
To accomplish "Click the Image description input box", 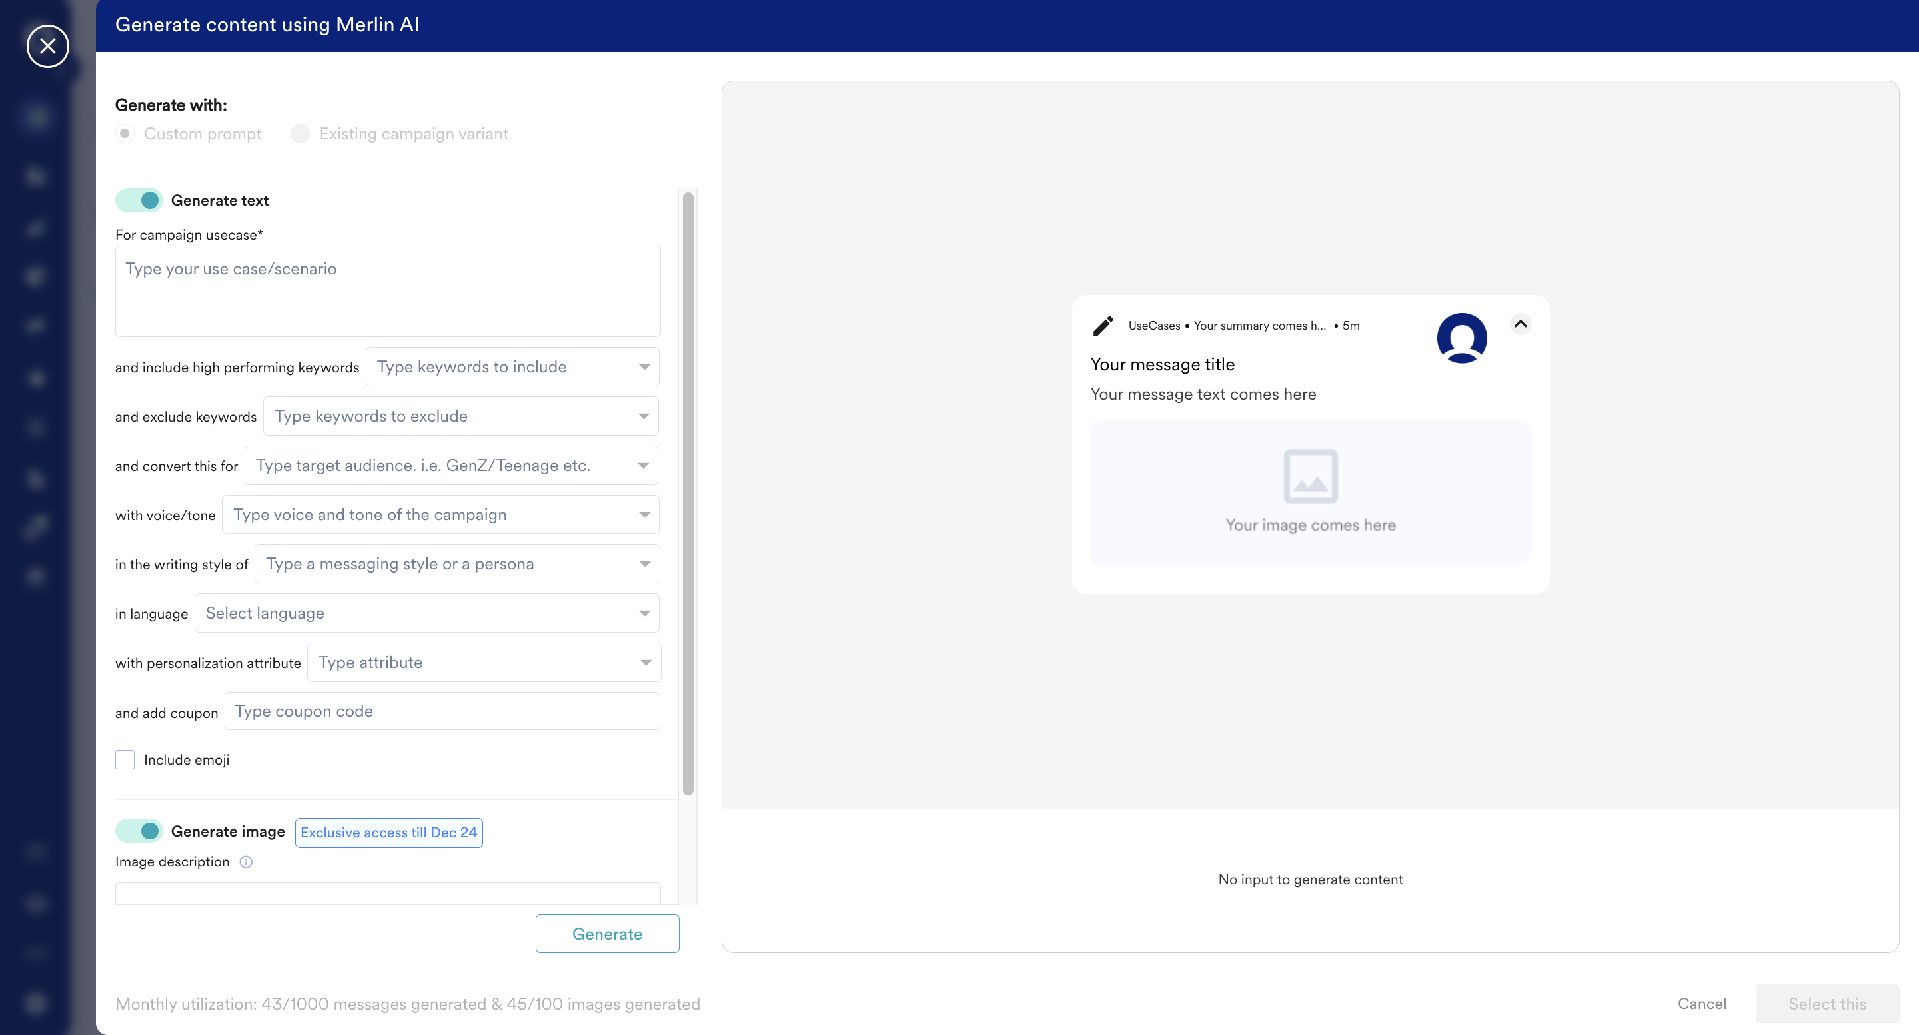I will pos(387,894).
